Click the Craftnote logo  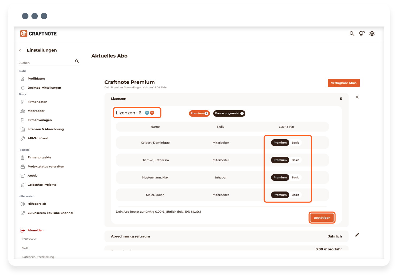38,33
